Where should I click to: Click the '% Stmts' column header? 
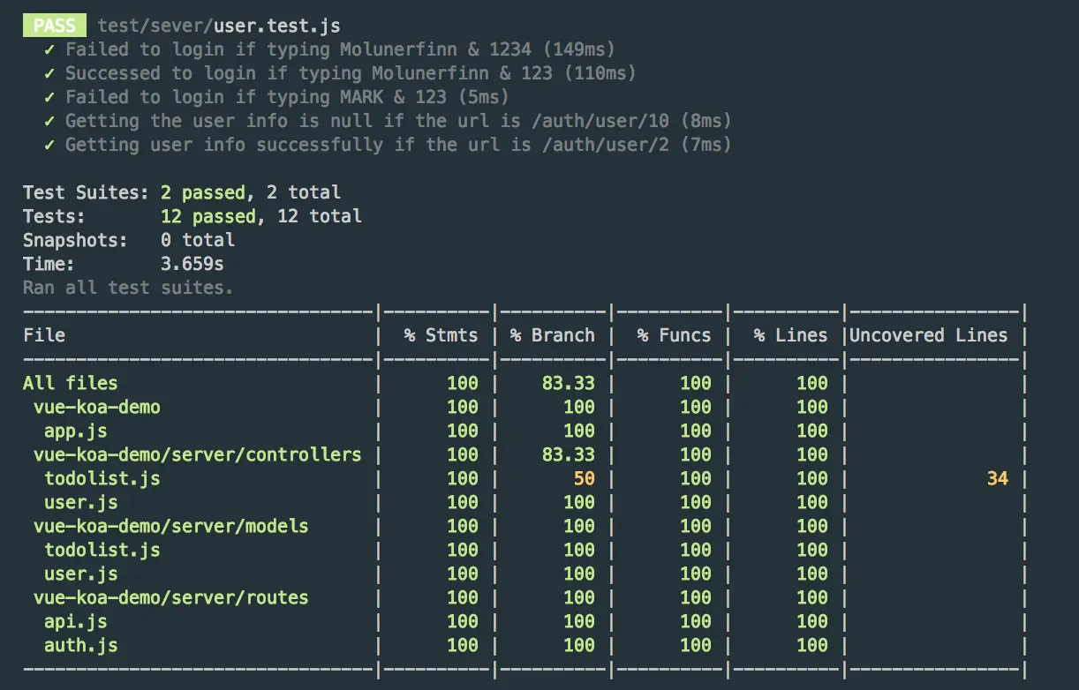pyautogui.click(x=441, y=335)
